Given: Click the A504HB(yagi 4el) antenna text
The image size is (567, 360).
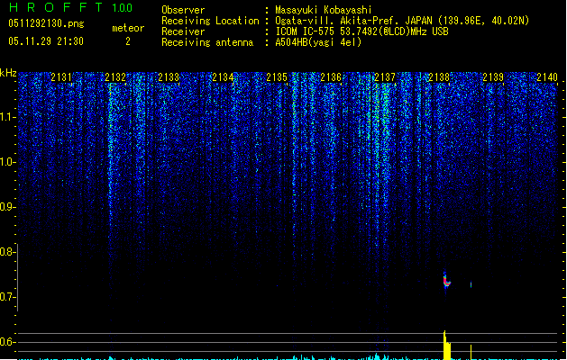Looking at the screenshot, I should [x=318, y=42].
